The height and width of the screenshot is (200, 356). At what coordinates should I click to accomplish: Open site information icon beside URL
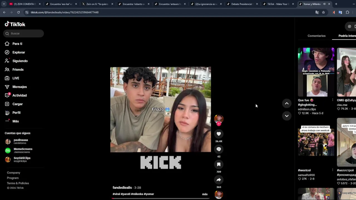pyautogui.click(x=27, y=12)
